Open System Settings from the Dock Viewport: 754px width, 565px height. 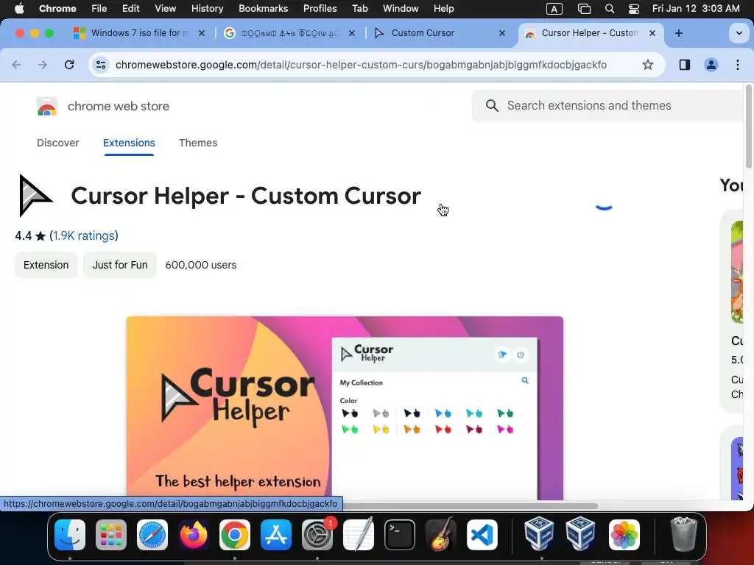pos(317,534)
